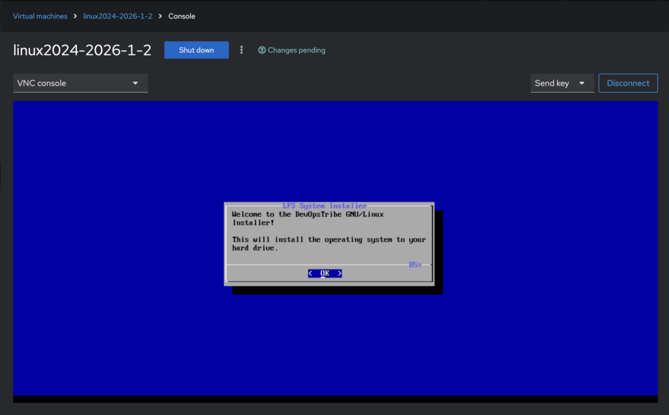This screenshot has height=415, width=669.
Task: Expand the VNC console type dropdown
Action: (x=80, y=84)
